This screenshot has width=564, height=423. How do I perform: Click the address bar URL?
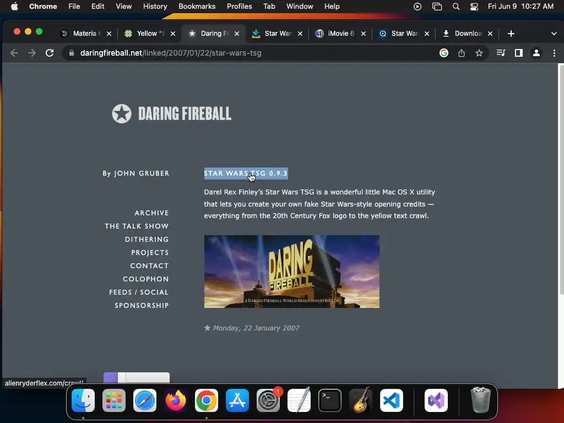pos(171,53)
